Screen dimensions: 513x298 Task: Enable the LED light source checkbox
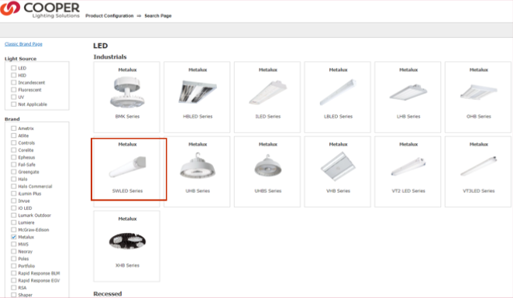click(14, 68)
